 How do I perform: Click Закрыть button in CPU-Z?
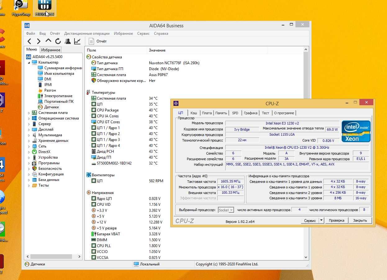(x=360, y=220)
